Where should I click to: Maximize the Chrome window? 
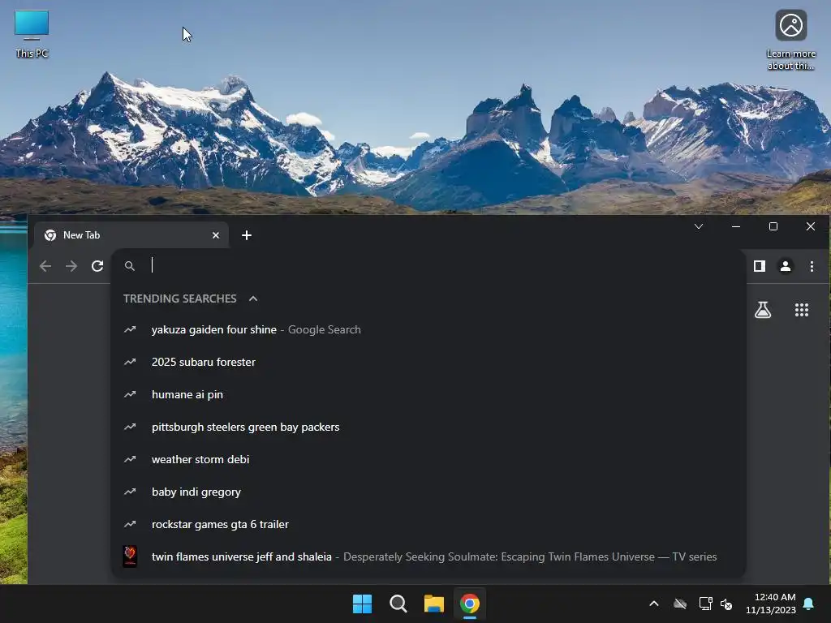click(x=773, y=227)
